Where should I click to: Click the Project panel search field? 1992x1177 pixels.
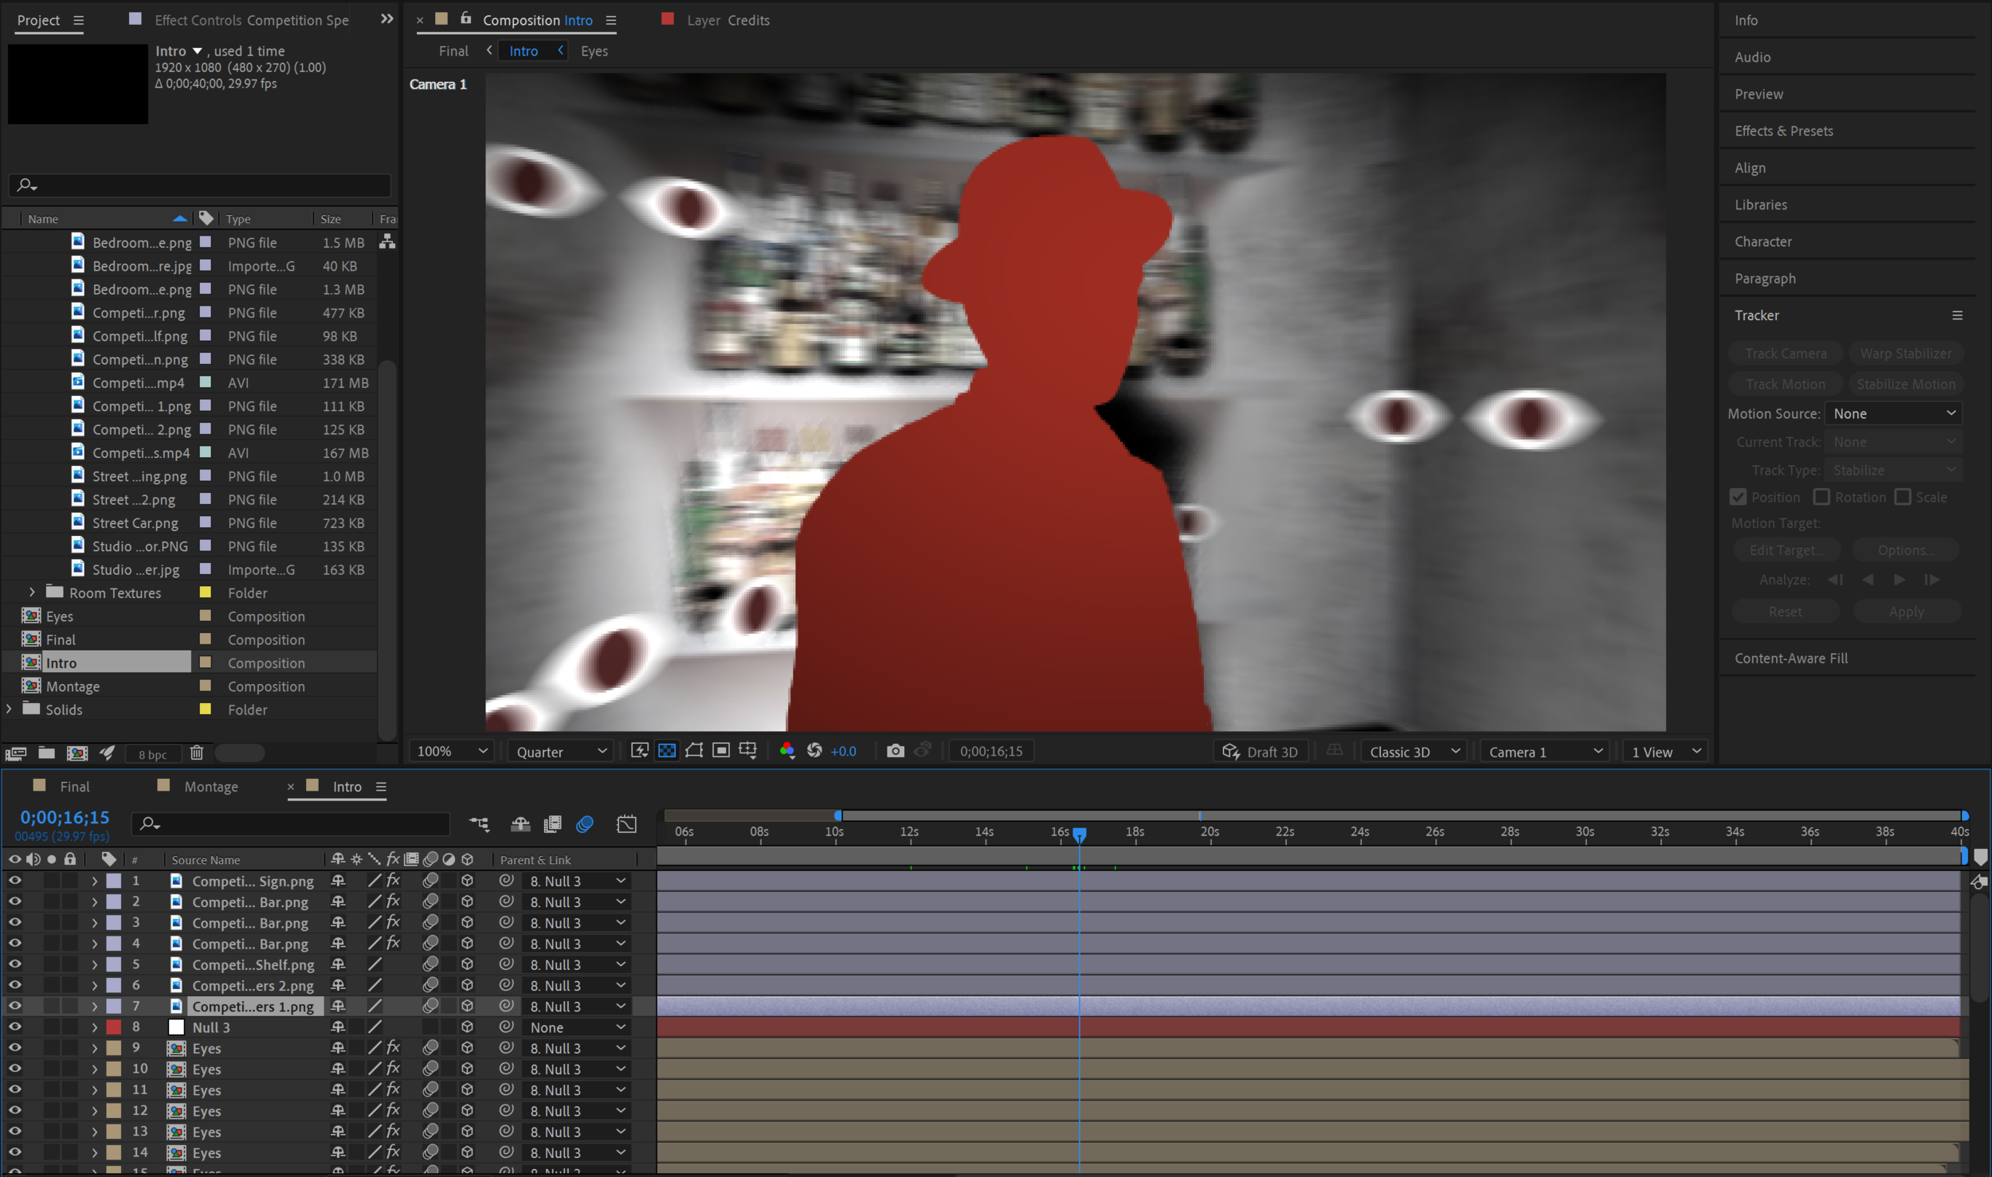[199, 185]
